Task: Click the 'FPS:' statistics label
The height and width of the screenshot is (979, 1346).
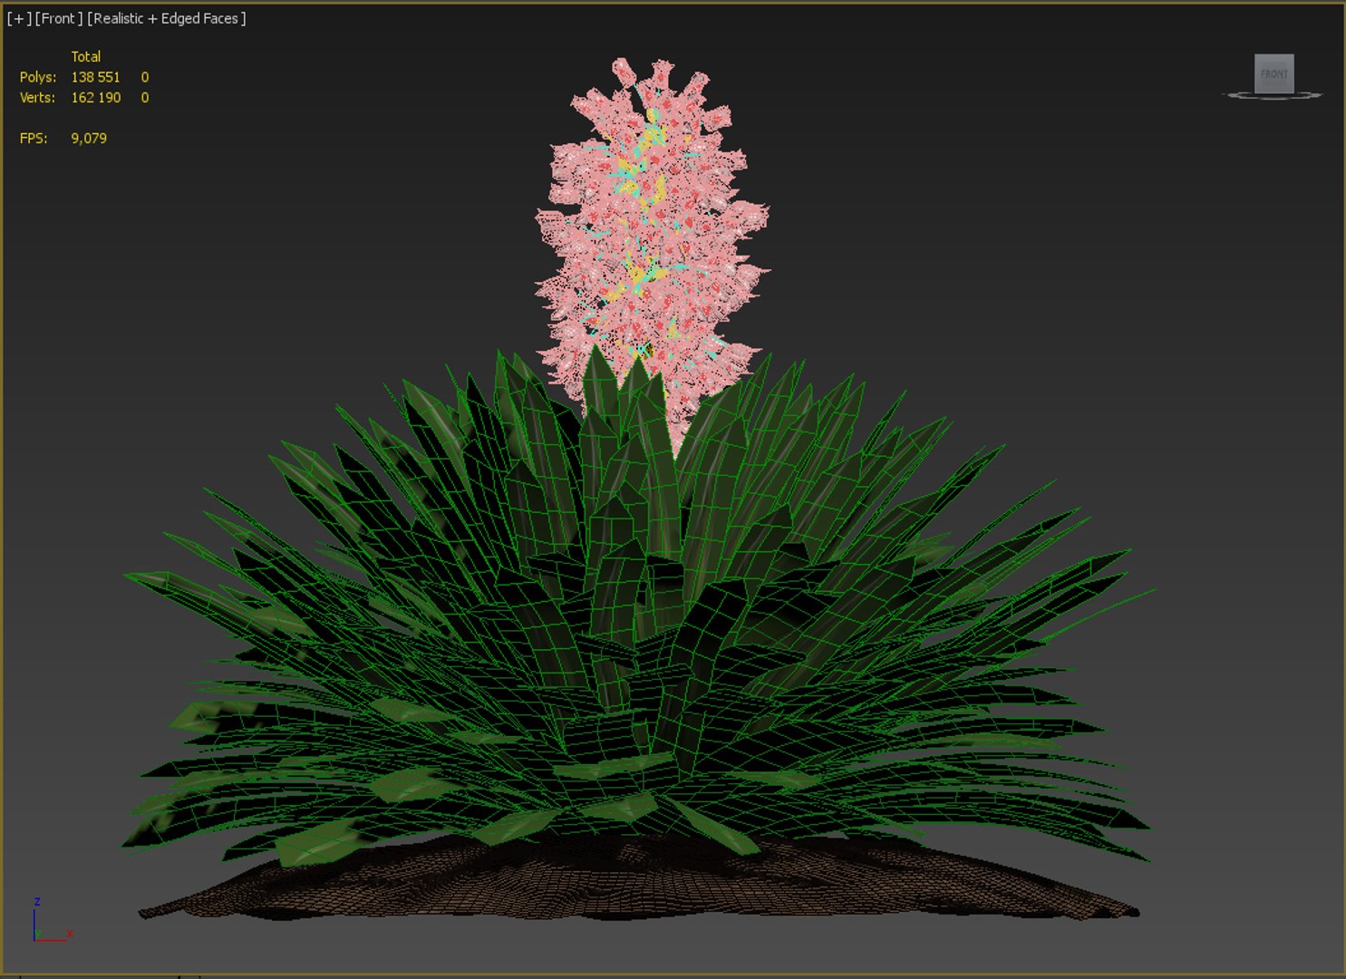Action: pyautogui.click(x=34, y=138)
